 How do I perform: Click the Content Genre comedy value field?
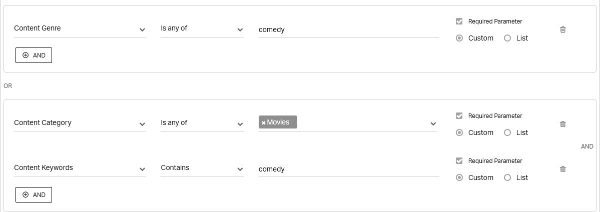click(349, 29)
